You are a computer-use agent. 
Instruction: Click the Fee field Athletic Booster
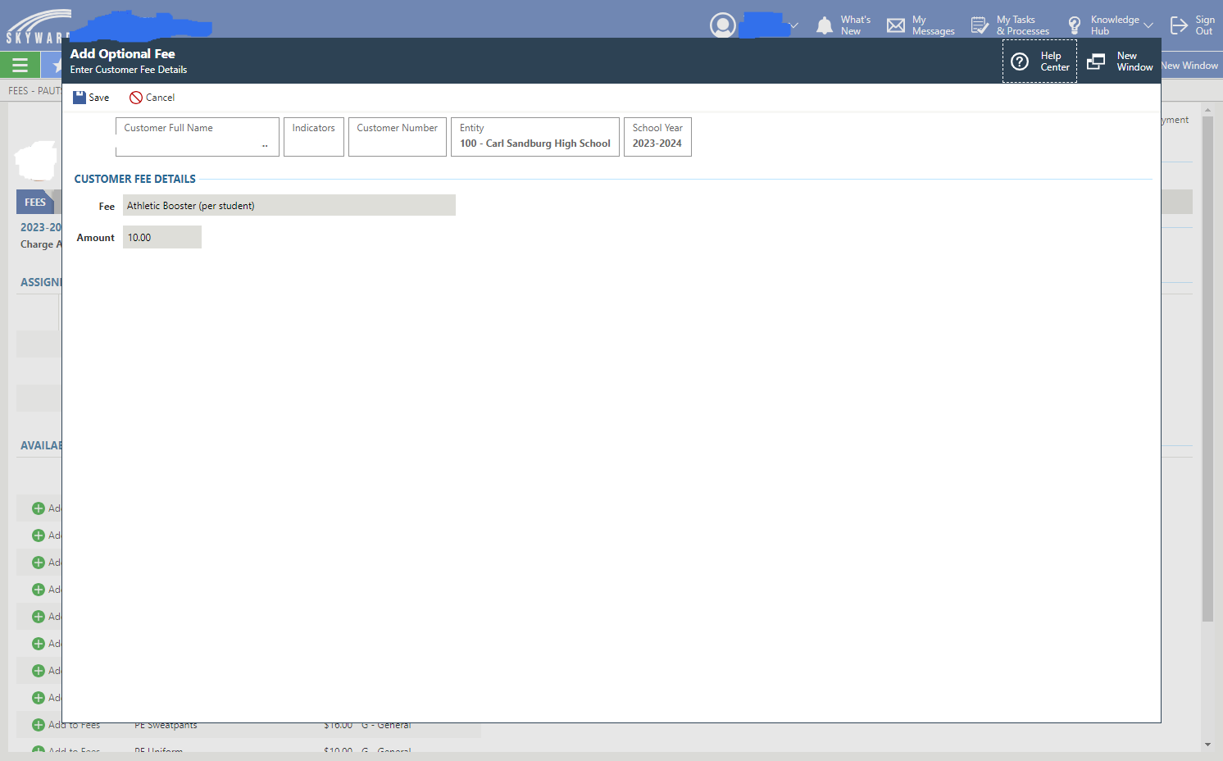[x=289, y=206]
